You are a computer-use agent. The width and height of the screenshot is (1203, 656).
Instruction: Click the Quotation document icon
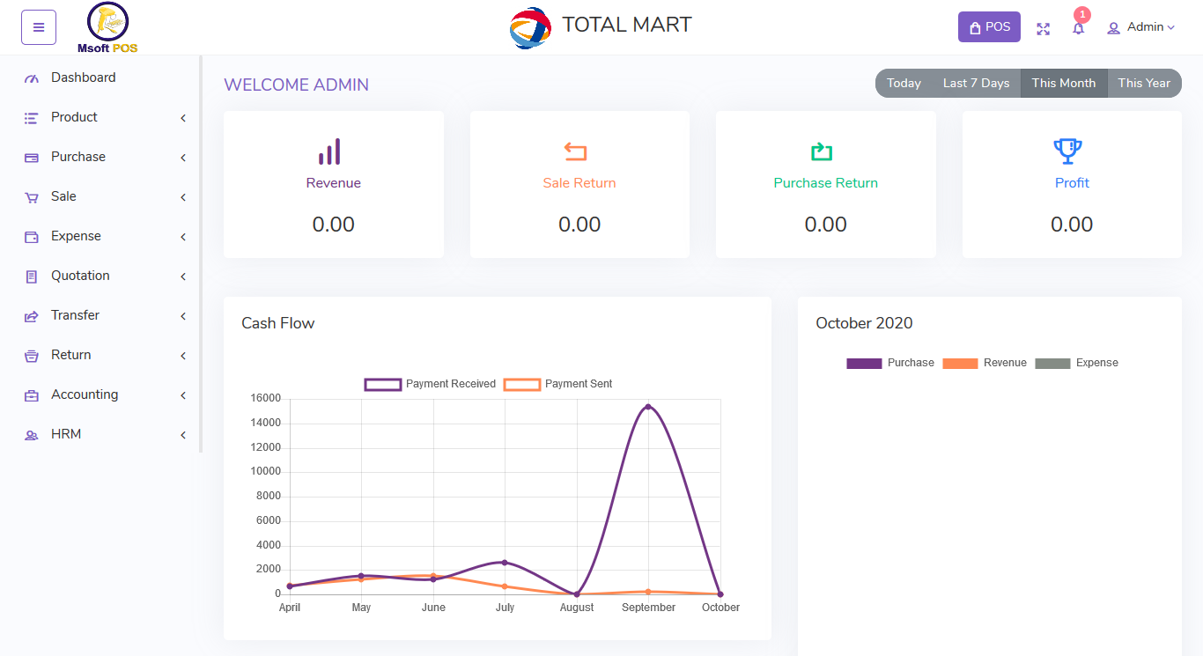click(32, 276)
